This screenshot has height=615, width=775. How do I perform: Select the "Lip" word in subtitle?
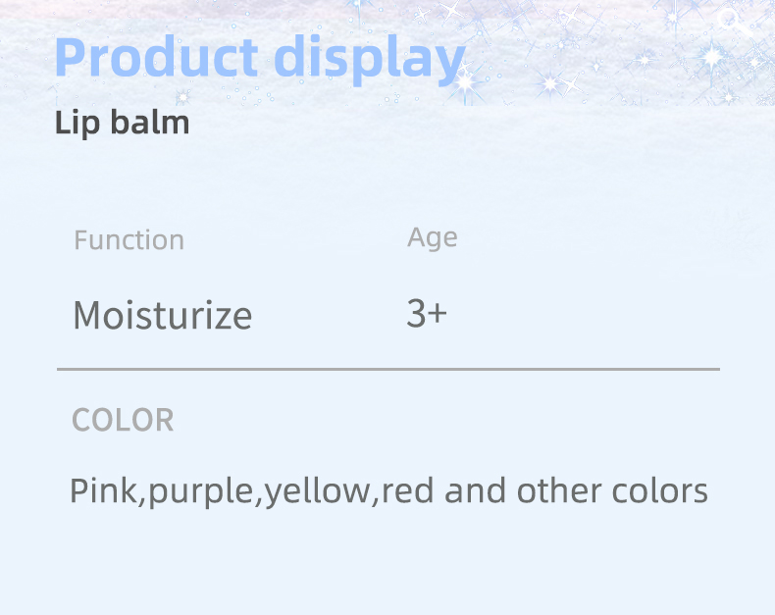(75, 125)
